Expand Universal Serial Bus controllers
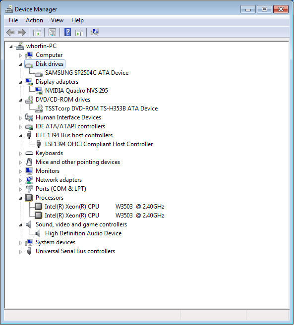This screenshot has height=325, width=294. pos(20,252)
